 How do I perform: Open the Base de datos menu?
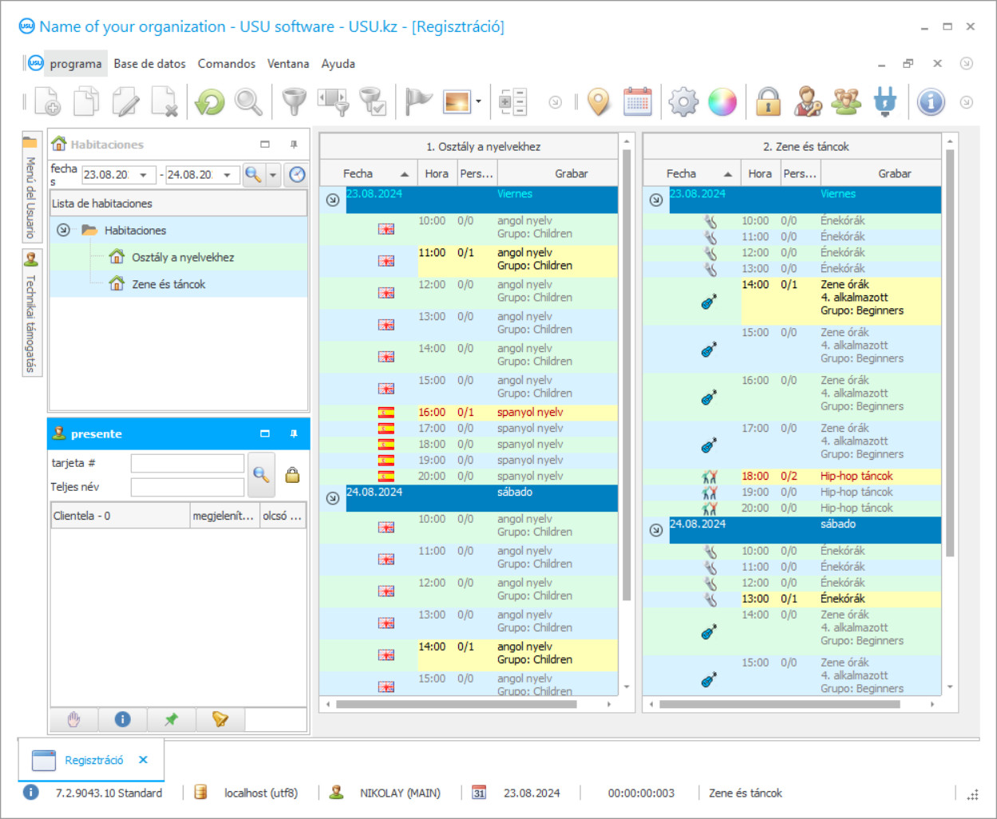[149, 64]
